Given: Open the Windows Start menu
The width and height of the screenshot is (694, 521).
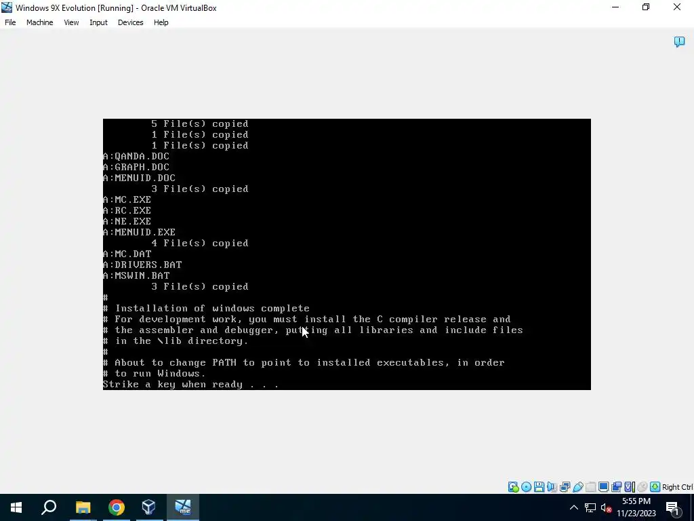Looking at the screenshot, I should tap(16, 507).
